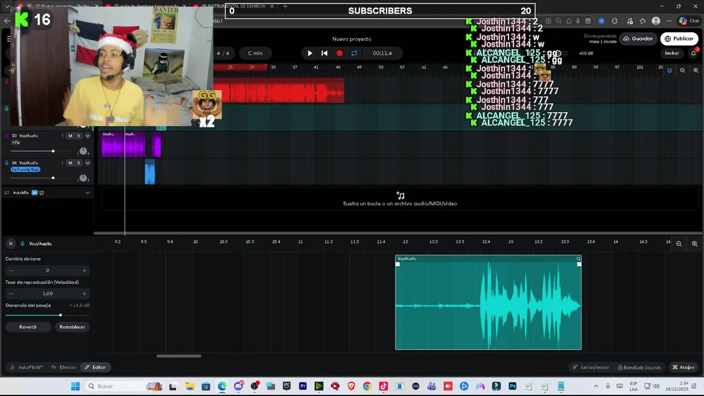Screen dimensions: 704x396
Task: Close the Voz/Audio editor panel
Action: coord(10,244)
